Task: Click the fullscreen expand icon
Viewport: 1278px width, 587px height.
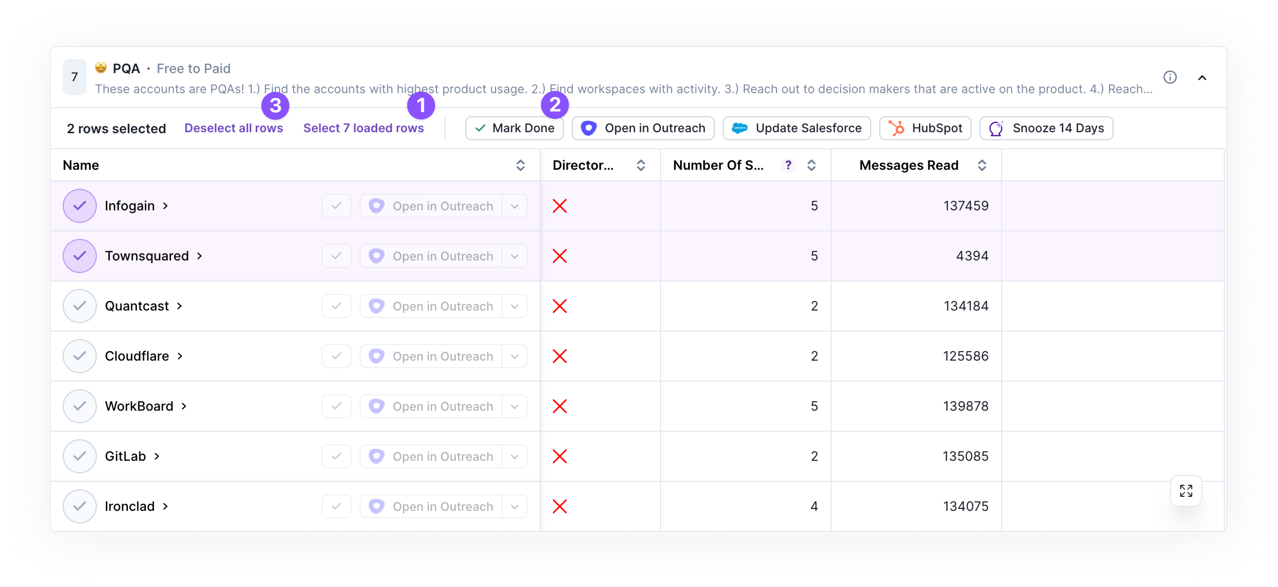Action: point(1186,490)
